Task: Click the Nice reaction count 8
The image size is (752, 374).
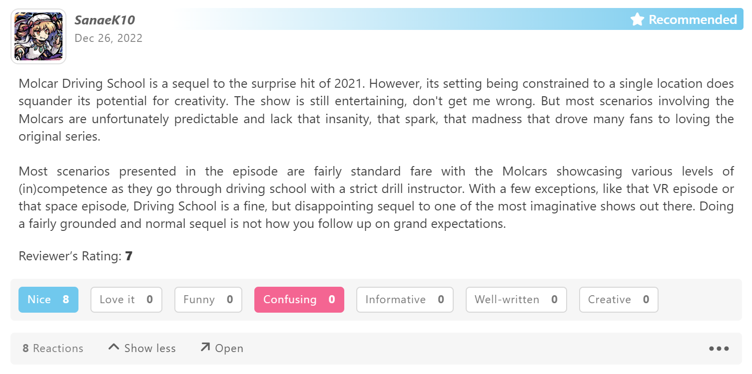Action: (66, 300)
